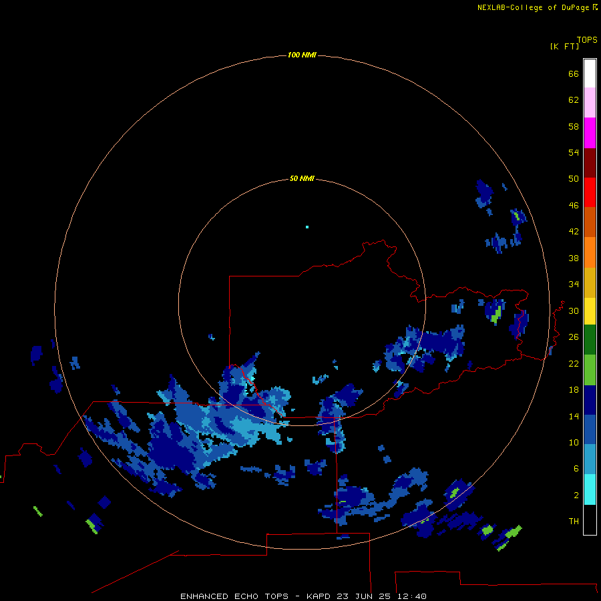
Task: Click the legend value 10
Action: 574,442
